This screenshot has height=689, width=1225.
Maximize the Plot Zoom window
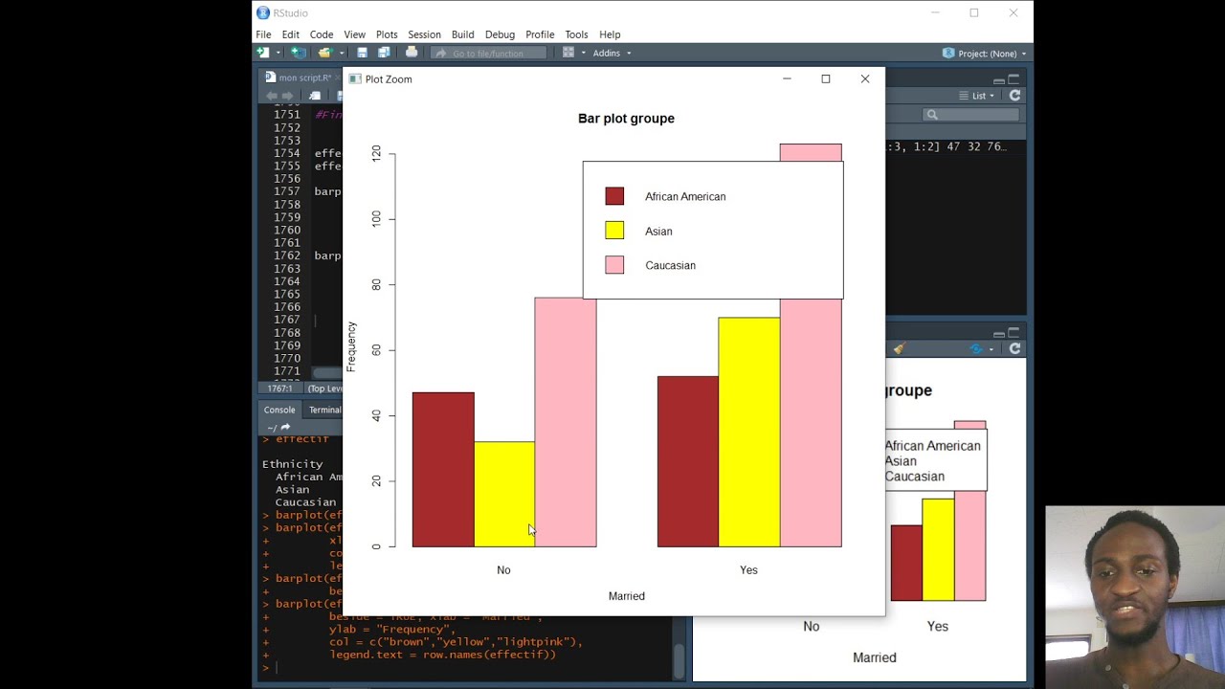tap(826, 78)
